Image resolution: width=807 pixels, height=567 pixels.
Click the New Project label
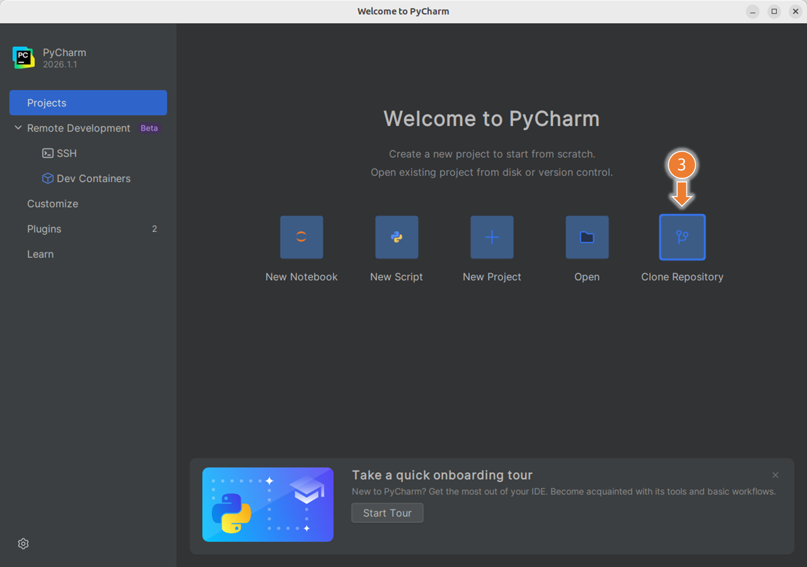[492, 277]
